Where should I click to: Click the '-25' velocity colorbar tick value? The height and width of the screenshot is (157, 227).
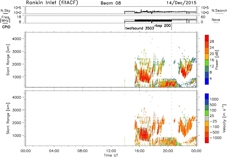(213, 121)
